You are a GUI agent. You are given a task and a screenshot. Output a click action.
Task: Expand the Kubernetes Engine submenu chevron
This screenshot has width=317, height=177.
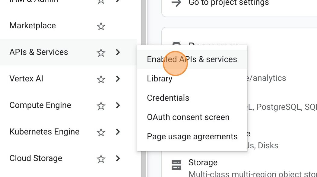coord(118,132)
